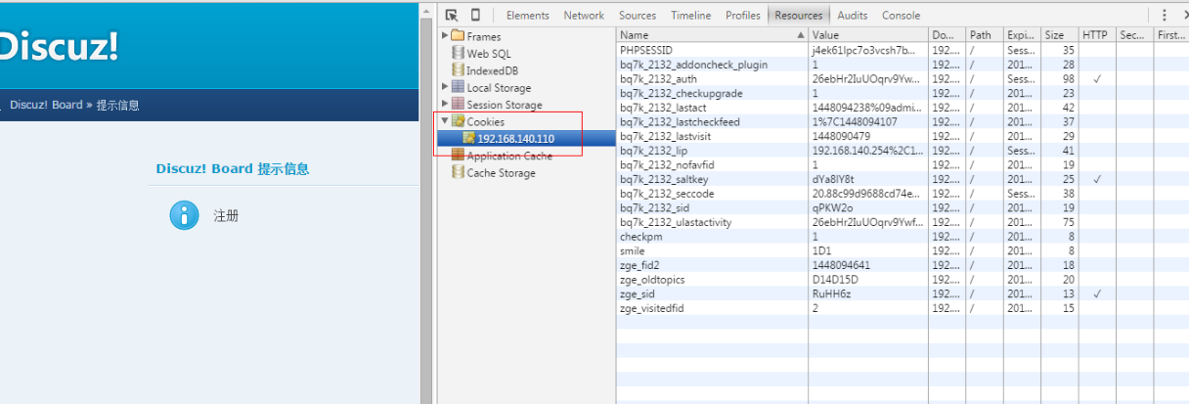Click the Discuz! Board breadcrumb link
The image size is (1189, 404).
click(46, 105)
